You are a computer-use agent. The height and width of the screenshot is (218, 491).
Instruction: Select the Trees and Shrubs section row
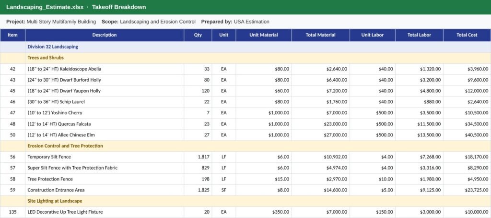point(245,58)
